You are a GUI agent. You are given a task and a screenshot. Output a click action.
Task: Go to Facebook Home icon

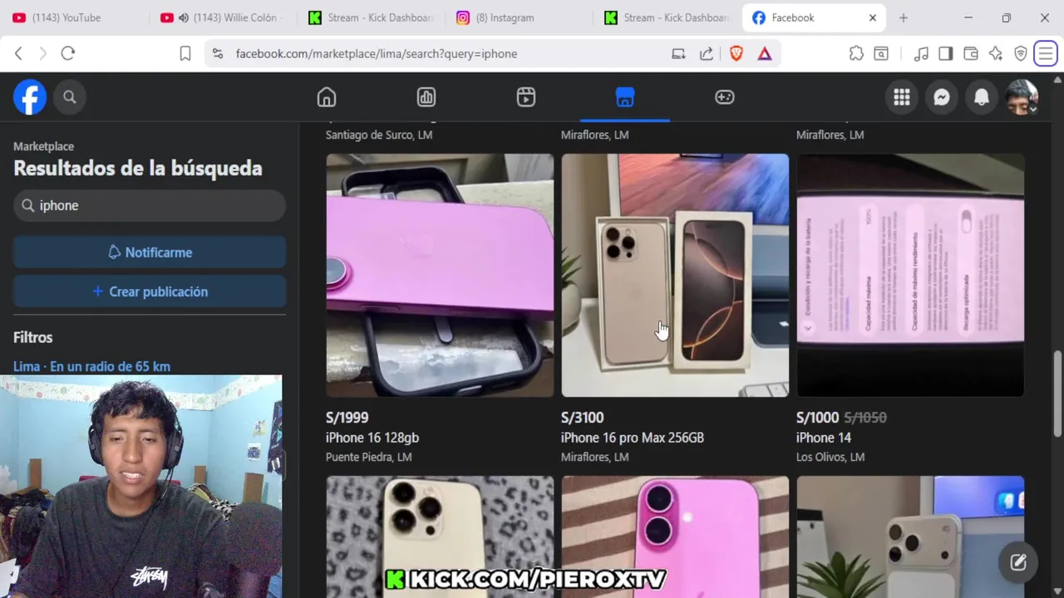click(x=327, y=97)
